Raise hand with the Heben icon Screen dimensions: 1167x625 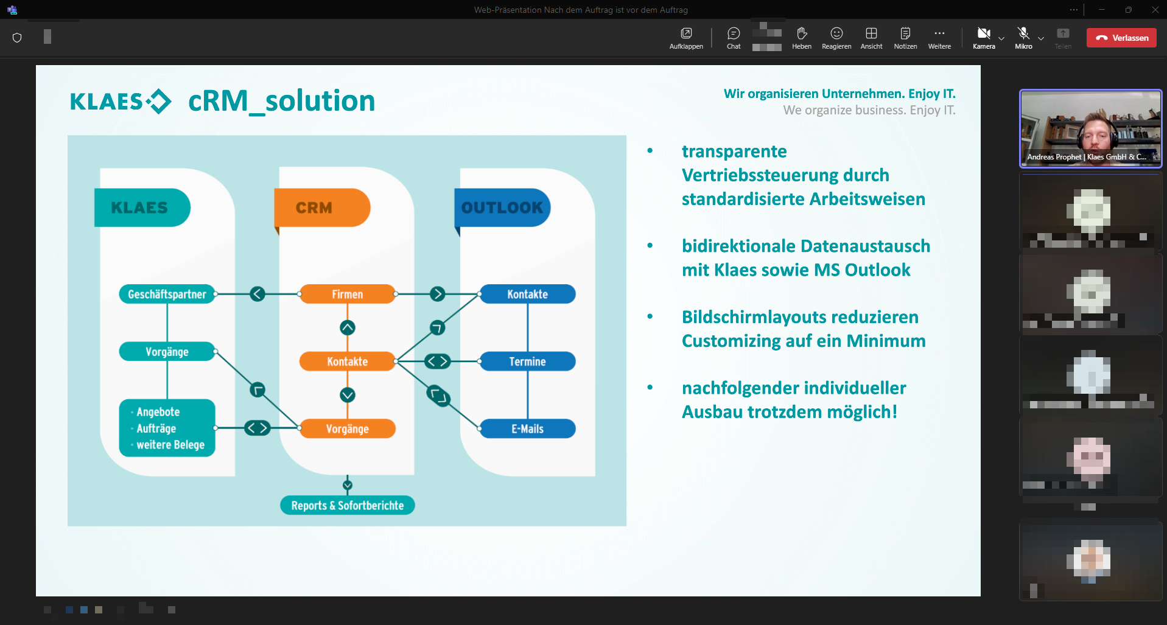801,38
